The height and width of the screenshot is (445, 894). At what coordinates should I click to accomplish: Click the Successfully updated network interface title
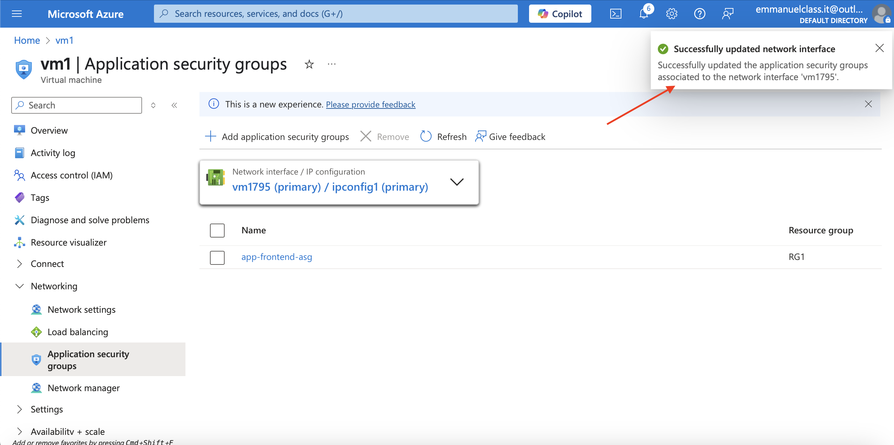[x=754, y=49]
